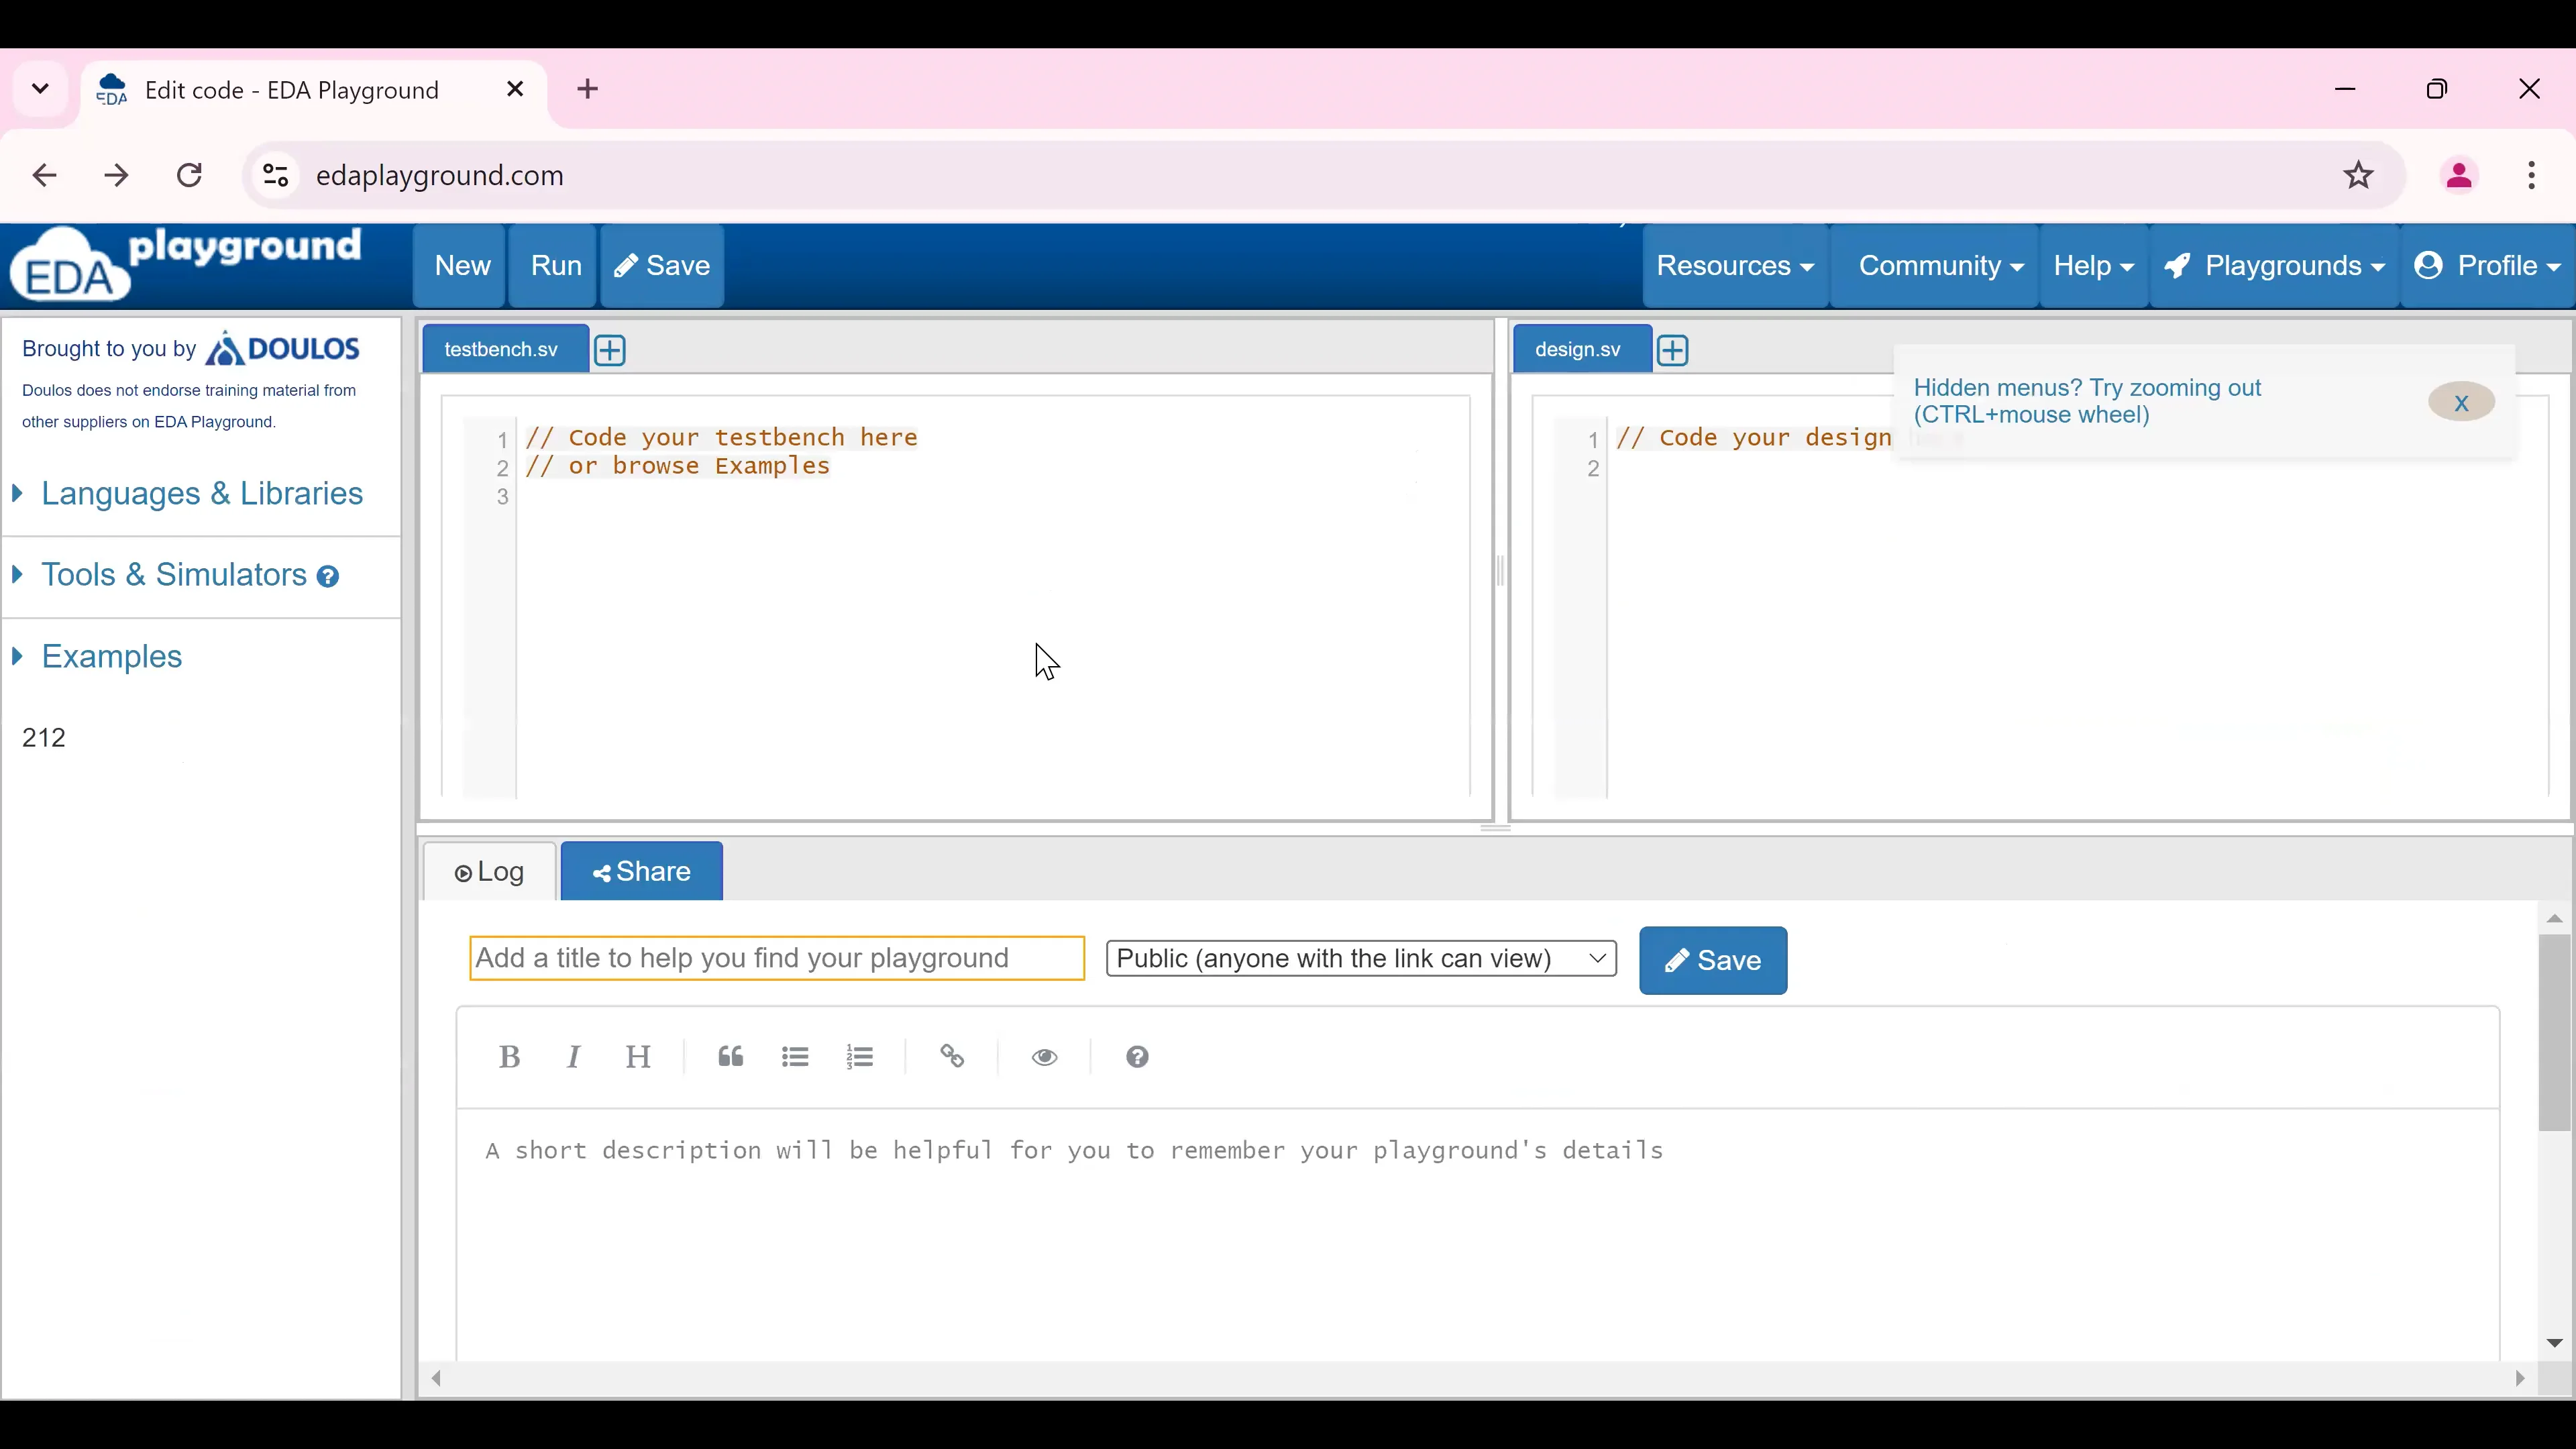
Task: Expand the Languages & Libraries section
Action: click(x=201, y=493)
